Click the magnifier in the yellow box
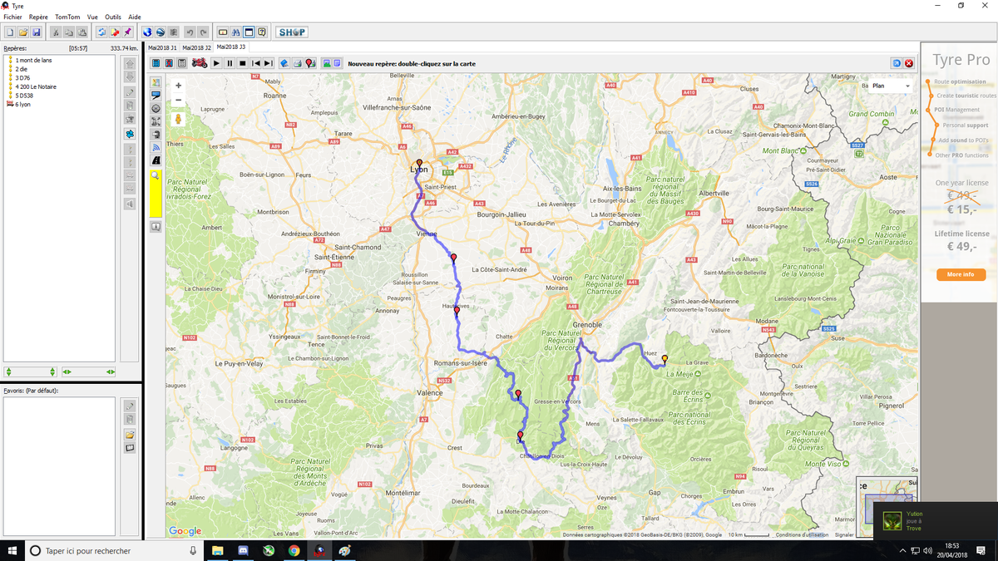Viewport: 998px width, 561px height. [x=156, y=176]
